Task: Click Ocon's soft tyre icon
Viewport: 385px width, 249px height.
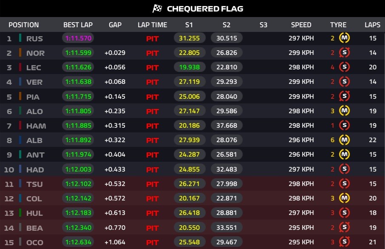Action: 344,242
